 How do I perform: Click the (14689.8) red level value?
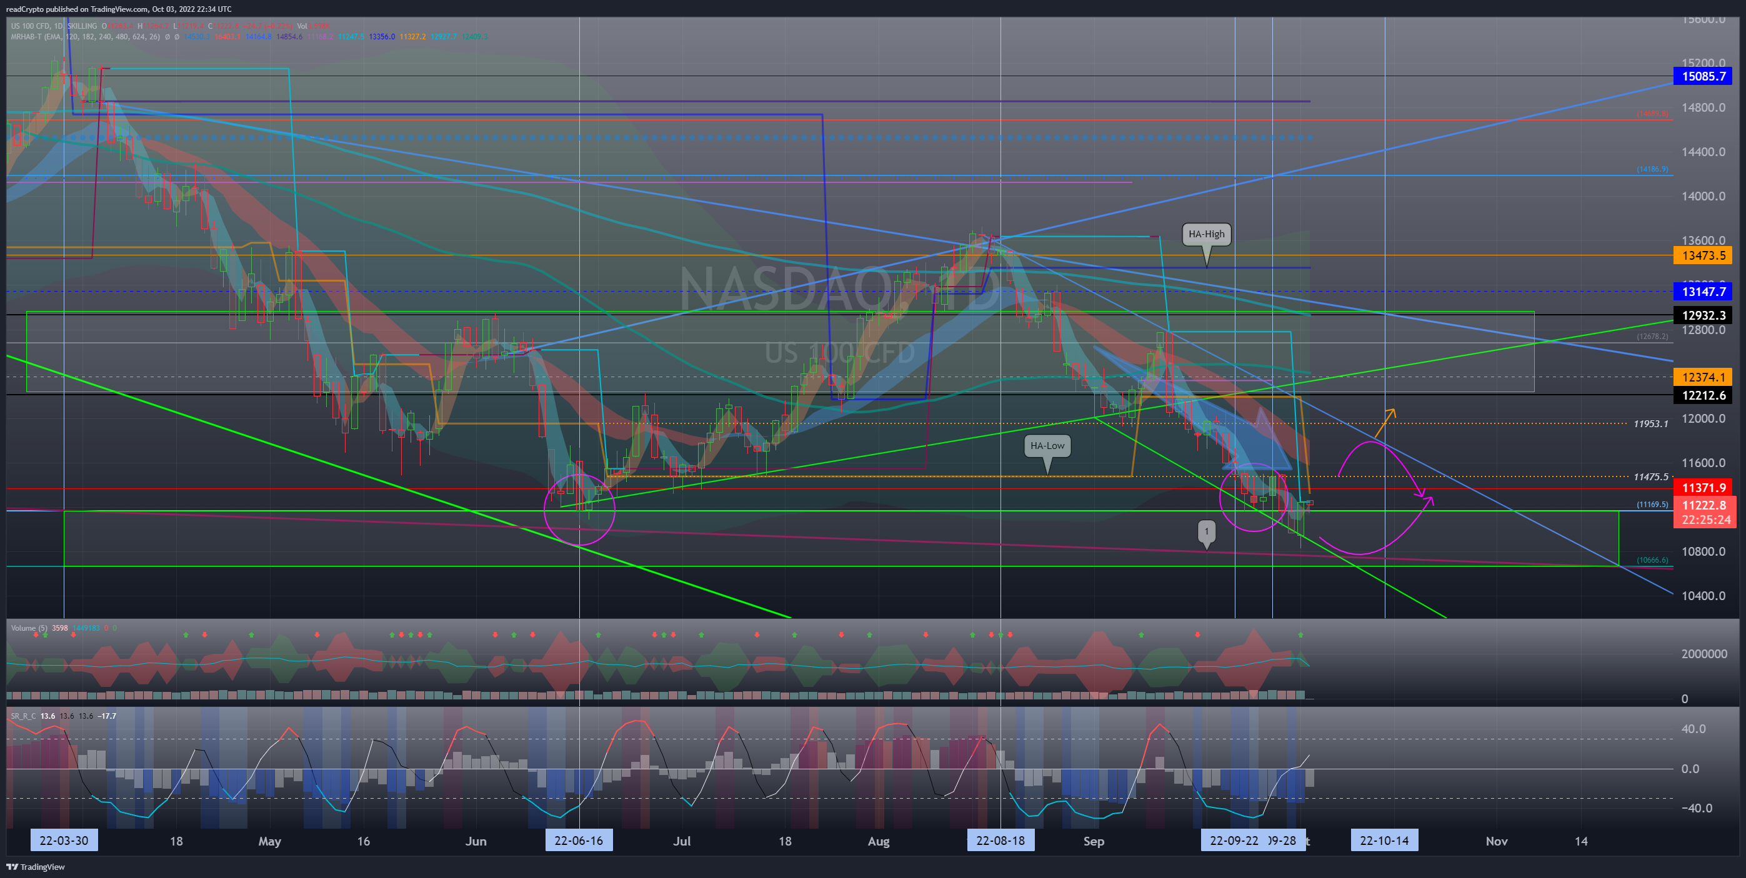pos(1652,113)
